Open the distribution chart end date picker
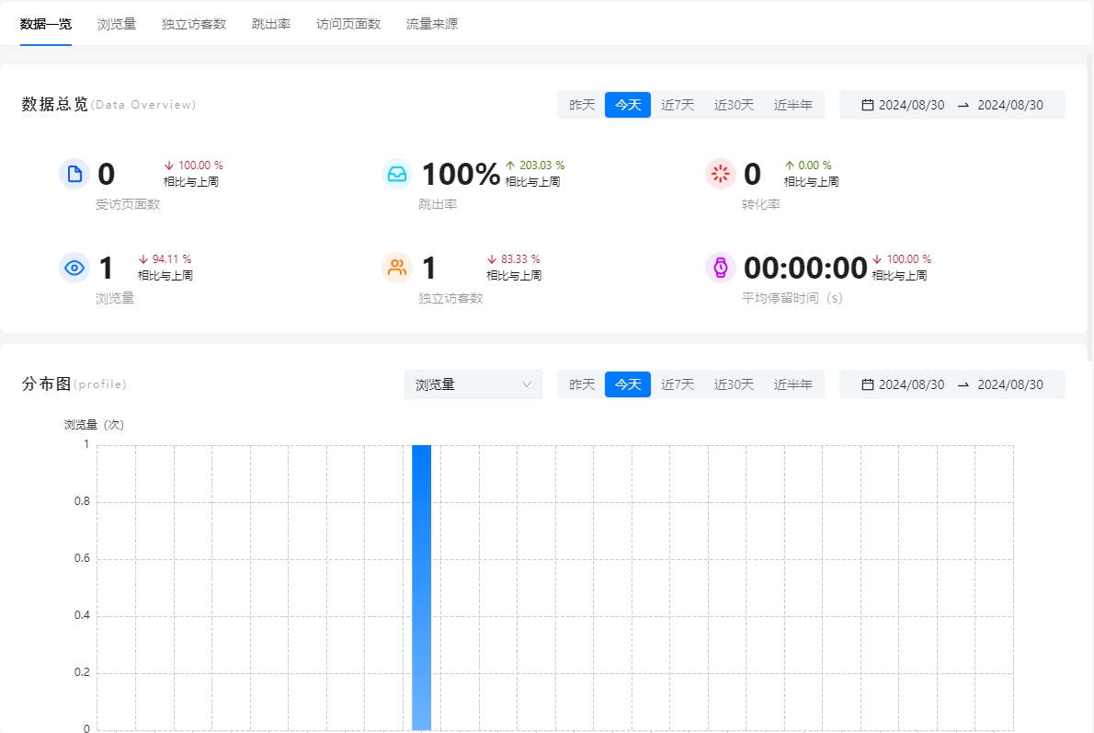This screenshot has width=1094, height=733. (1009, 384)
